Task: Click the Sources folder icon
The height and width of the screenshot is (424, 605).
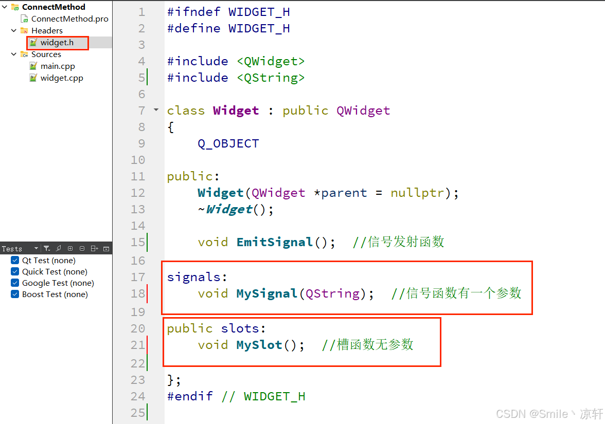Action: tap(24, 54)
